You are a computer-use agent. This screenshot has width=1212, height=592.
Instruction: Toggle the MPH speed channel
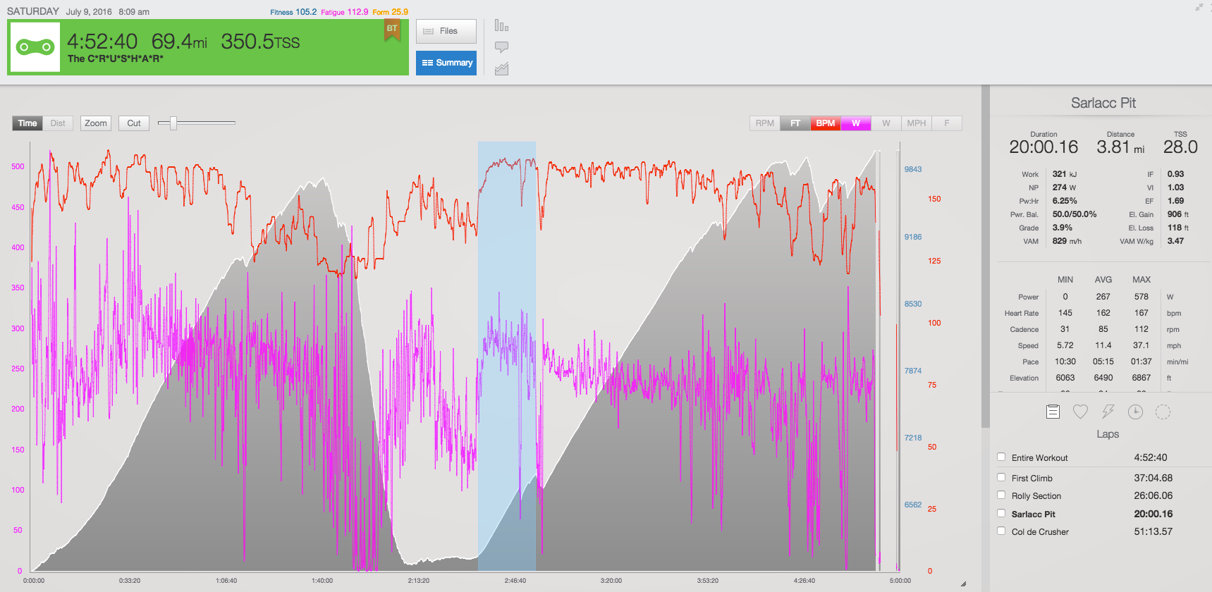coord(916,123)
